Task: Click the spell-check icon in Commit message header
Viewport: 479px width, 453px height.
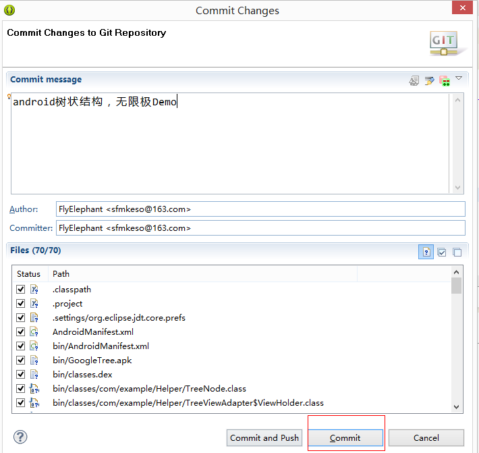Action: click(x=414, y=81)
